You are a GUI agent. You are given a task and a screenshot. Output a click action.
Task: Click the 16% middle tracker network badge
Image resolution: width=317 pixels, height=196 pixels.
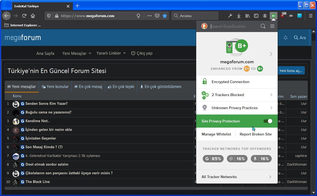coord(237,159)
